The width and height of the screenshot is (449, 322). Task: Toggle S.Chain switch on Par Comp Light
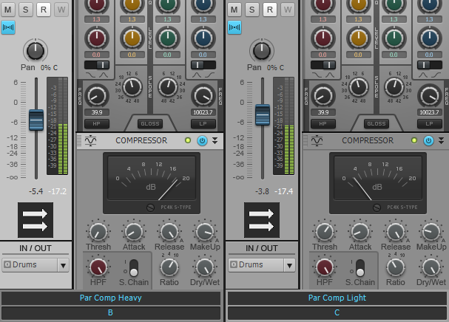(x=359, y=267)
